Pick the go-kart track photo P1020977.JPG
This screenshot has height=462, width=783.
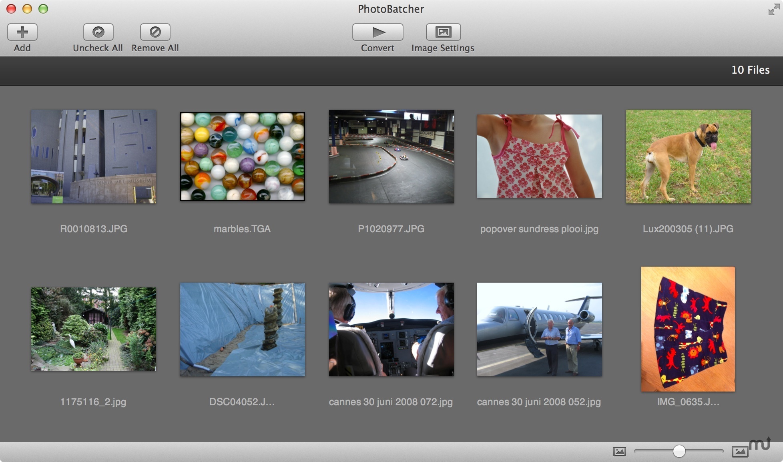391,157
